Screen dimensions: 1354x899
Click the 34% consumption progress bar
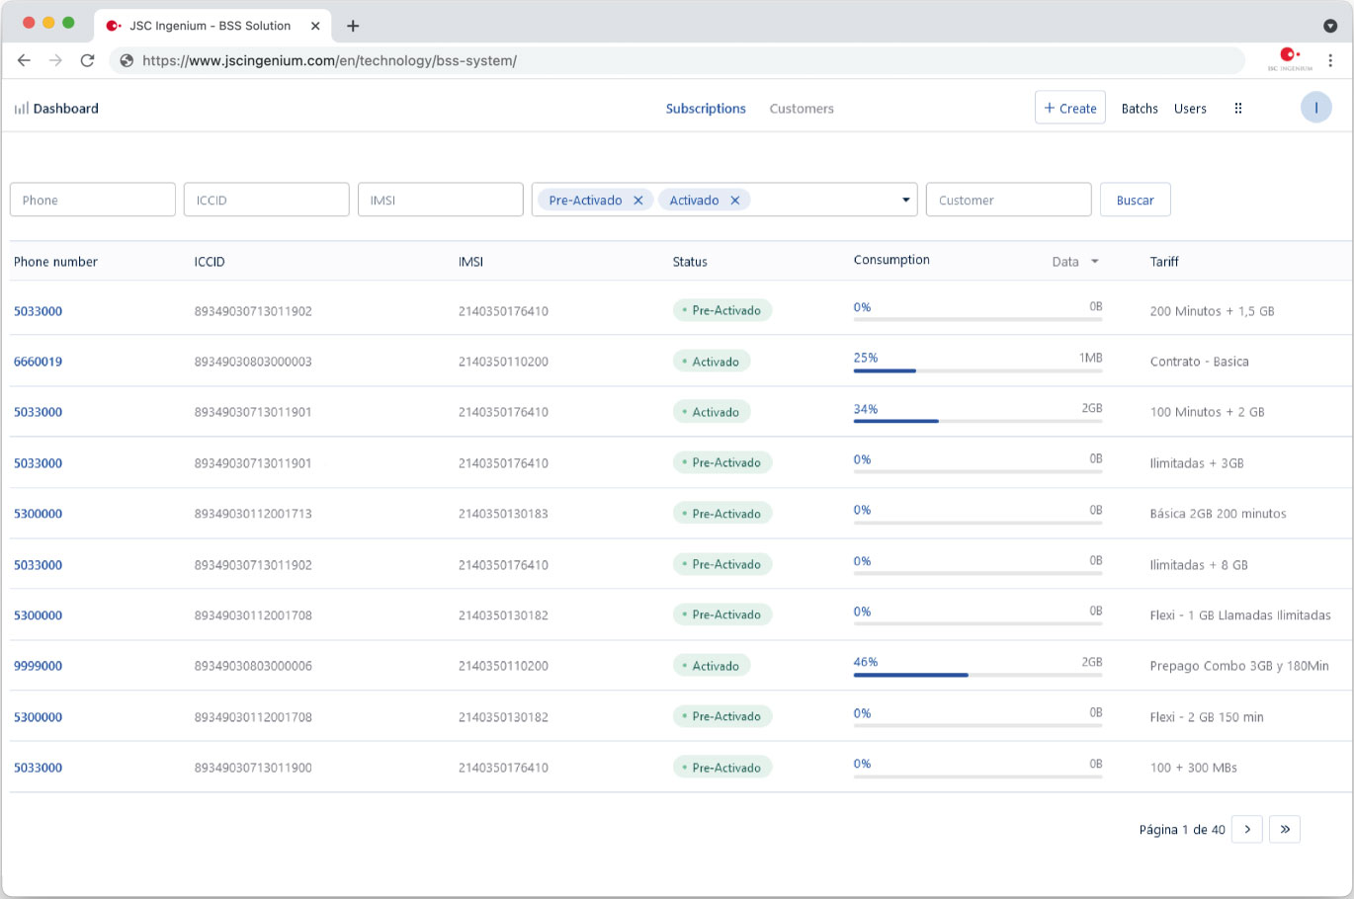point(977,421)
